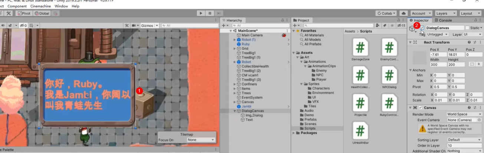Expand Robot (1) in Hierarchy
The width and height of the screenshot is (484, 153).
tap(234, 40)
